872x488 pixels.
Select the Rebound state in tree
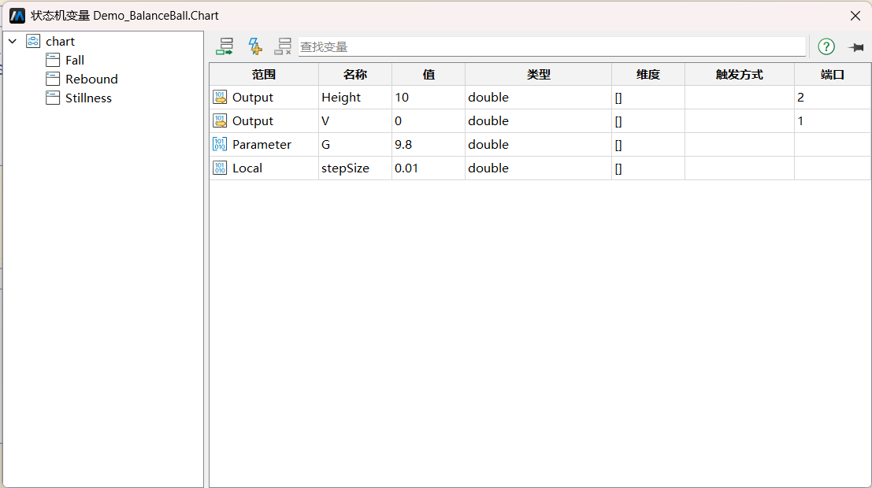click(x=91, y=79)
